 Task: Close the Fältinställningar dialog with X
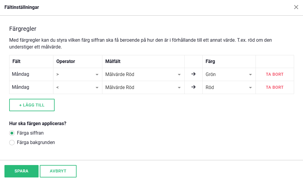coord(296,7)
